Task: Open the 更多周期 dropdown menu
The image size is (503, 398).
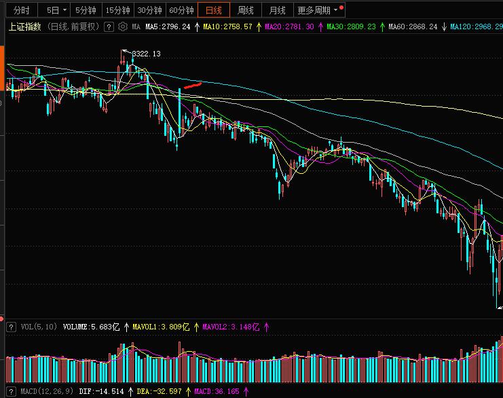Action: [316, 10]
